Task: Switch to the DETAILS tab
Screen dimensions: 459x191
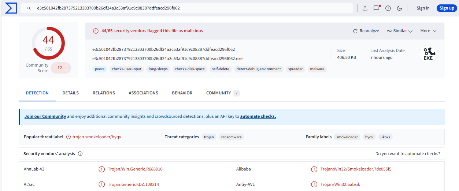Action: (x=71, y=93)
